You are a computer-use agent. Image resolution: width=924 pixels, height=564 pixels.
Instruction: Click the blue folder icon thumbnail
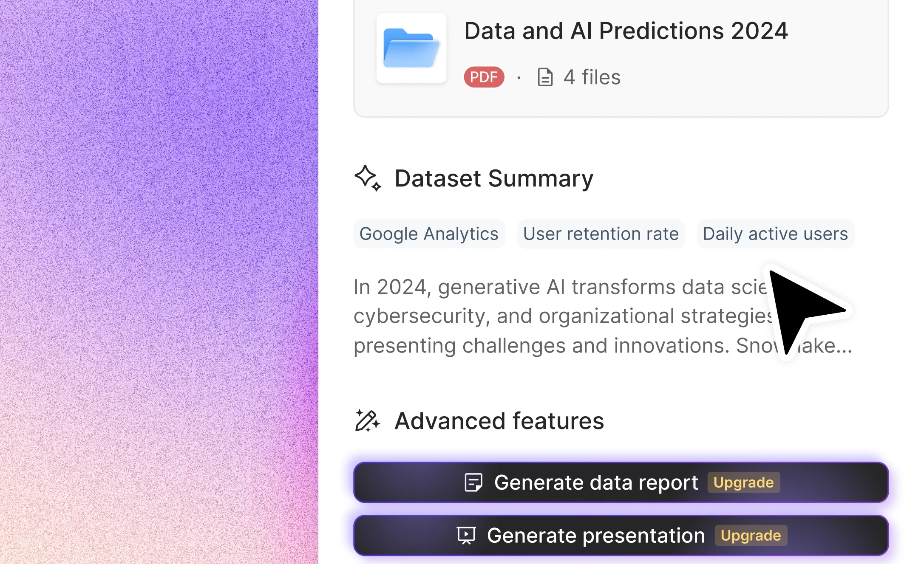tap(411, 48)
